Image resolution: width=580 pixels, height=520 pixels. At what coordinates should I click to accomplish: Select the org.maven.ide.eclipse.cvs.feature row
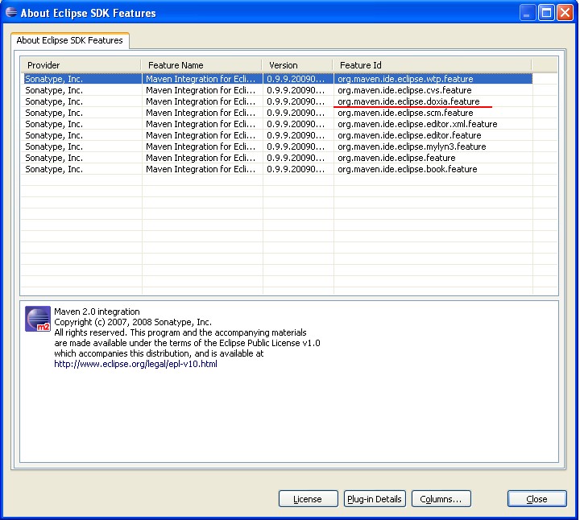coord(277,90)
